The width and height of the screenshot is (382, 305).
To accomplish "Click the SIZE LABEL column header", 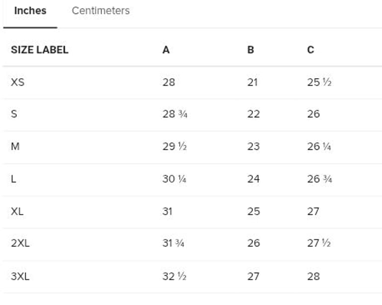I will point(39,50).
